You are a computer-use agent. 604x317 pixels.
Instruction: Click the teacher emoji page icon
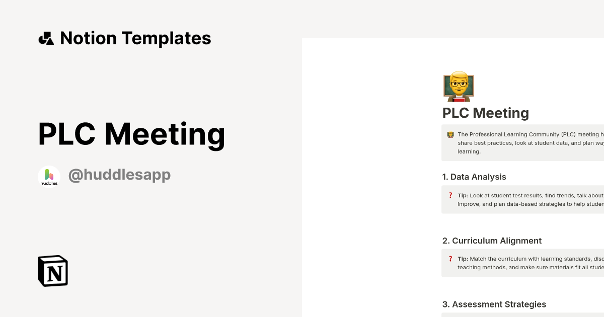coord(458,86)
